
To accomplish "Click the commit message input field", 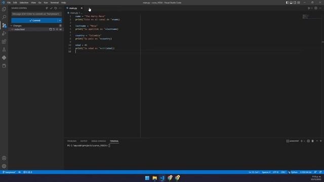I will click(36, 14).
